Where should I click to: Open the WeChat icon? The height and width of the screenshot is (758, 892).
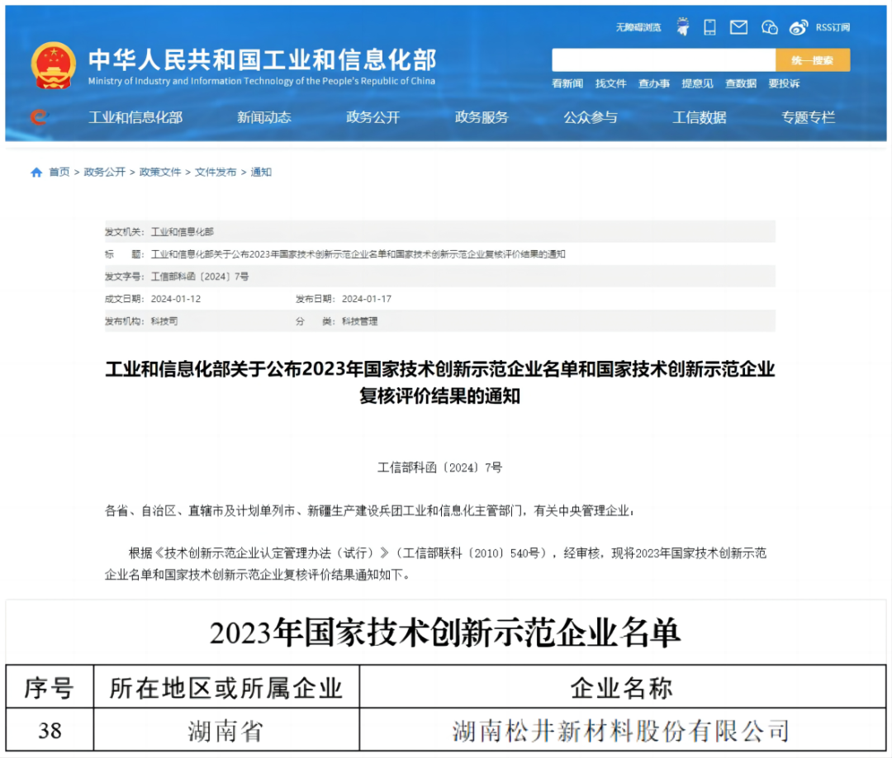click(769, 26)
